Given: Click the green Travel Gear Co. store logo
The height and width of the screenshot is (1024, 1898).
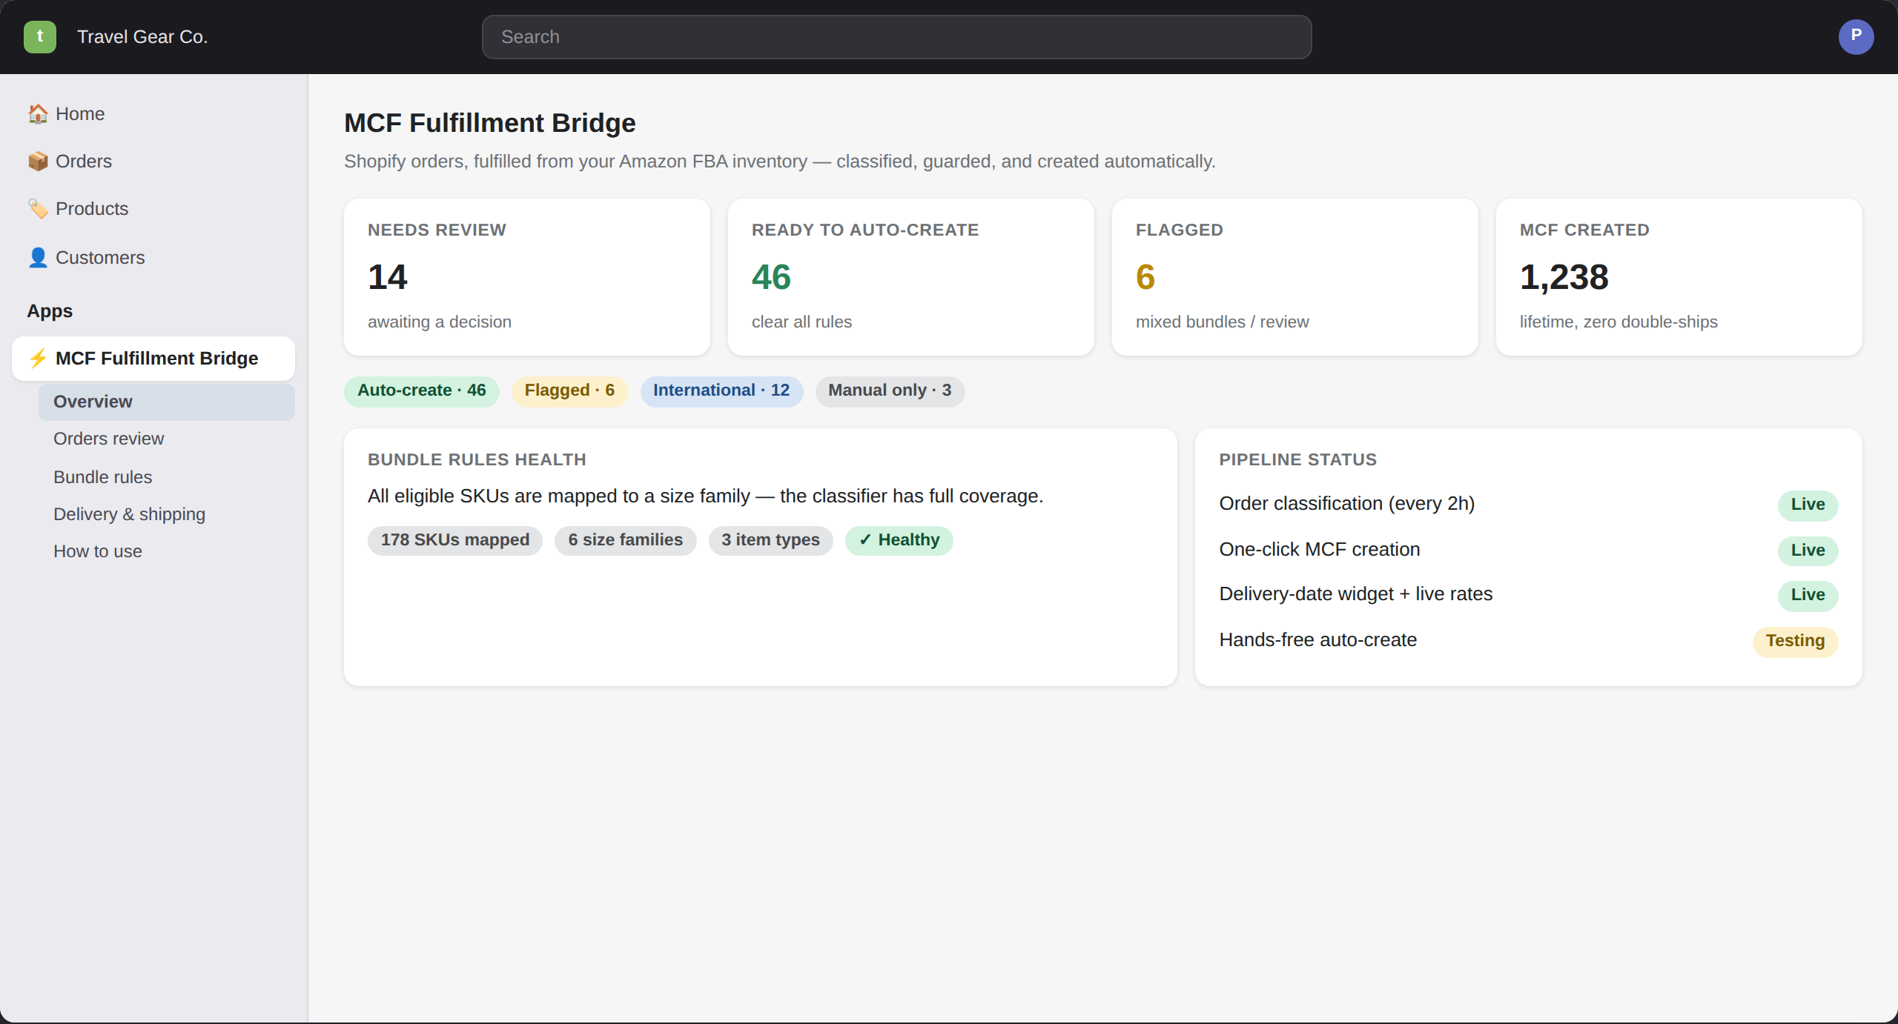Looking at the screenshot, I should pos(40,37).
